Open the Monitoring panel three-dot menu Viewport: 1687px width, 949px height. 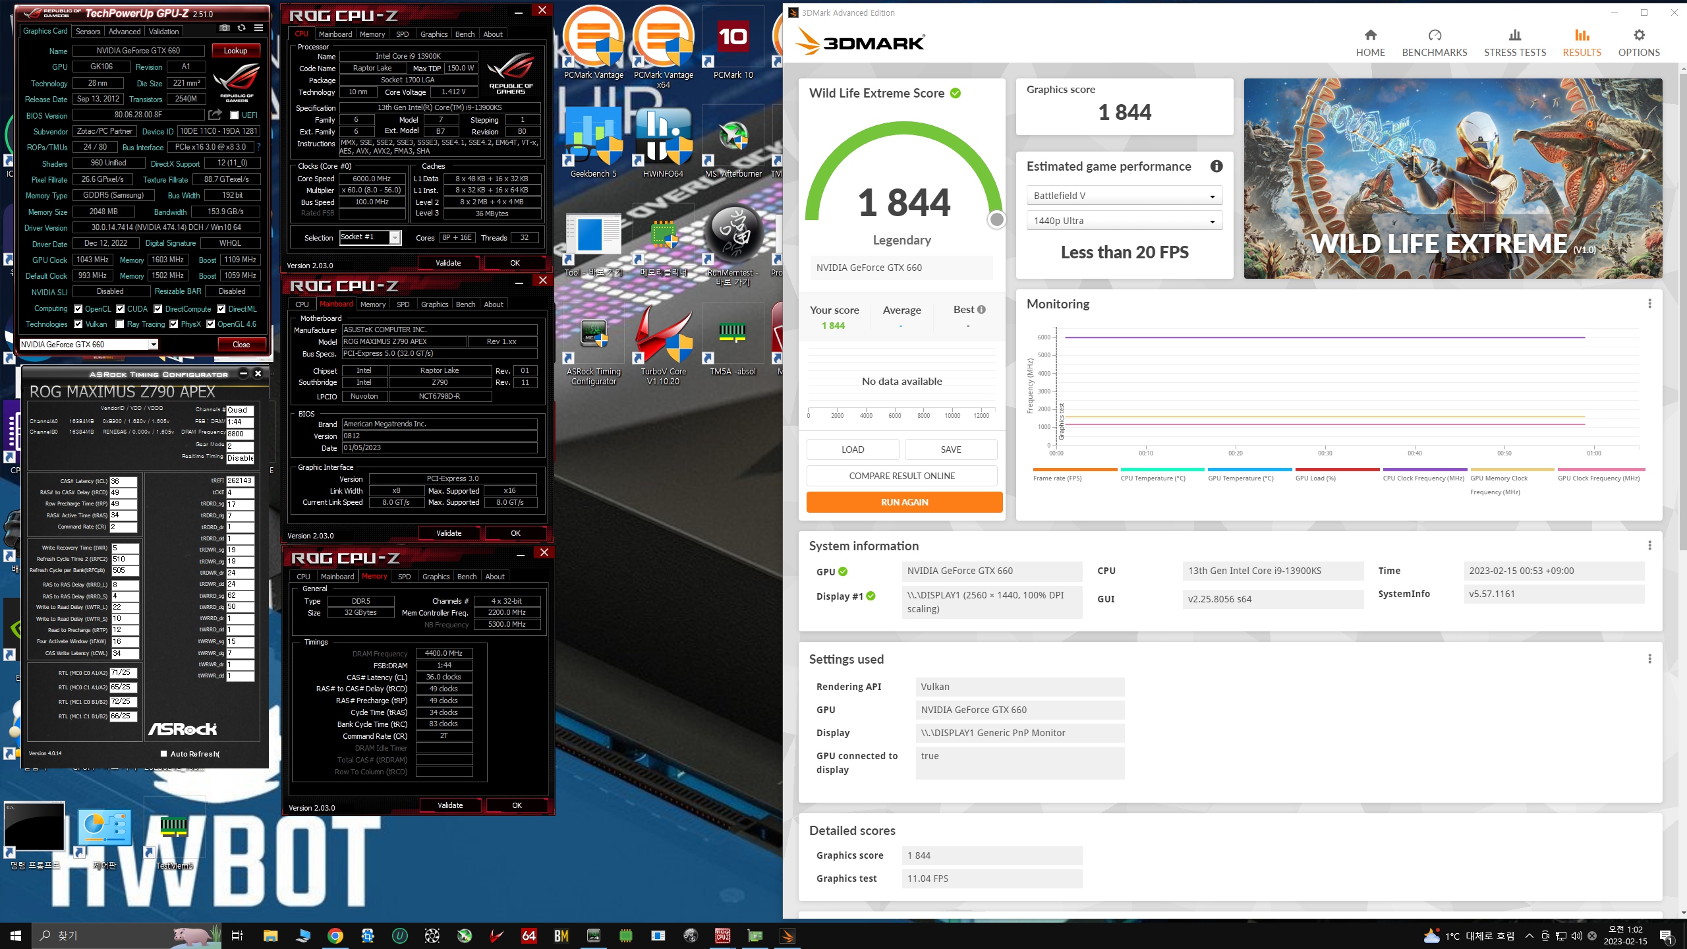[1649, 304]
